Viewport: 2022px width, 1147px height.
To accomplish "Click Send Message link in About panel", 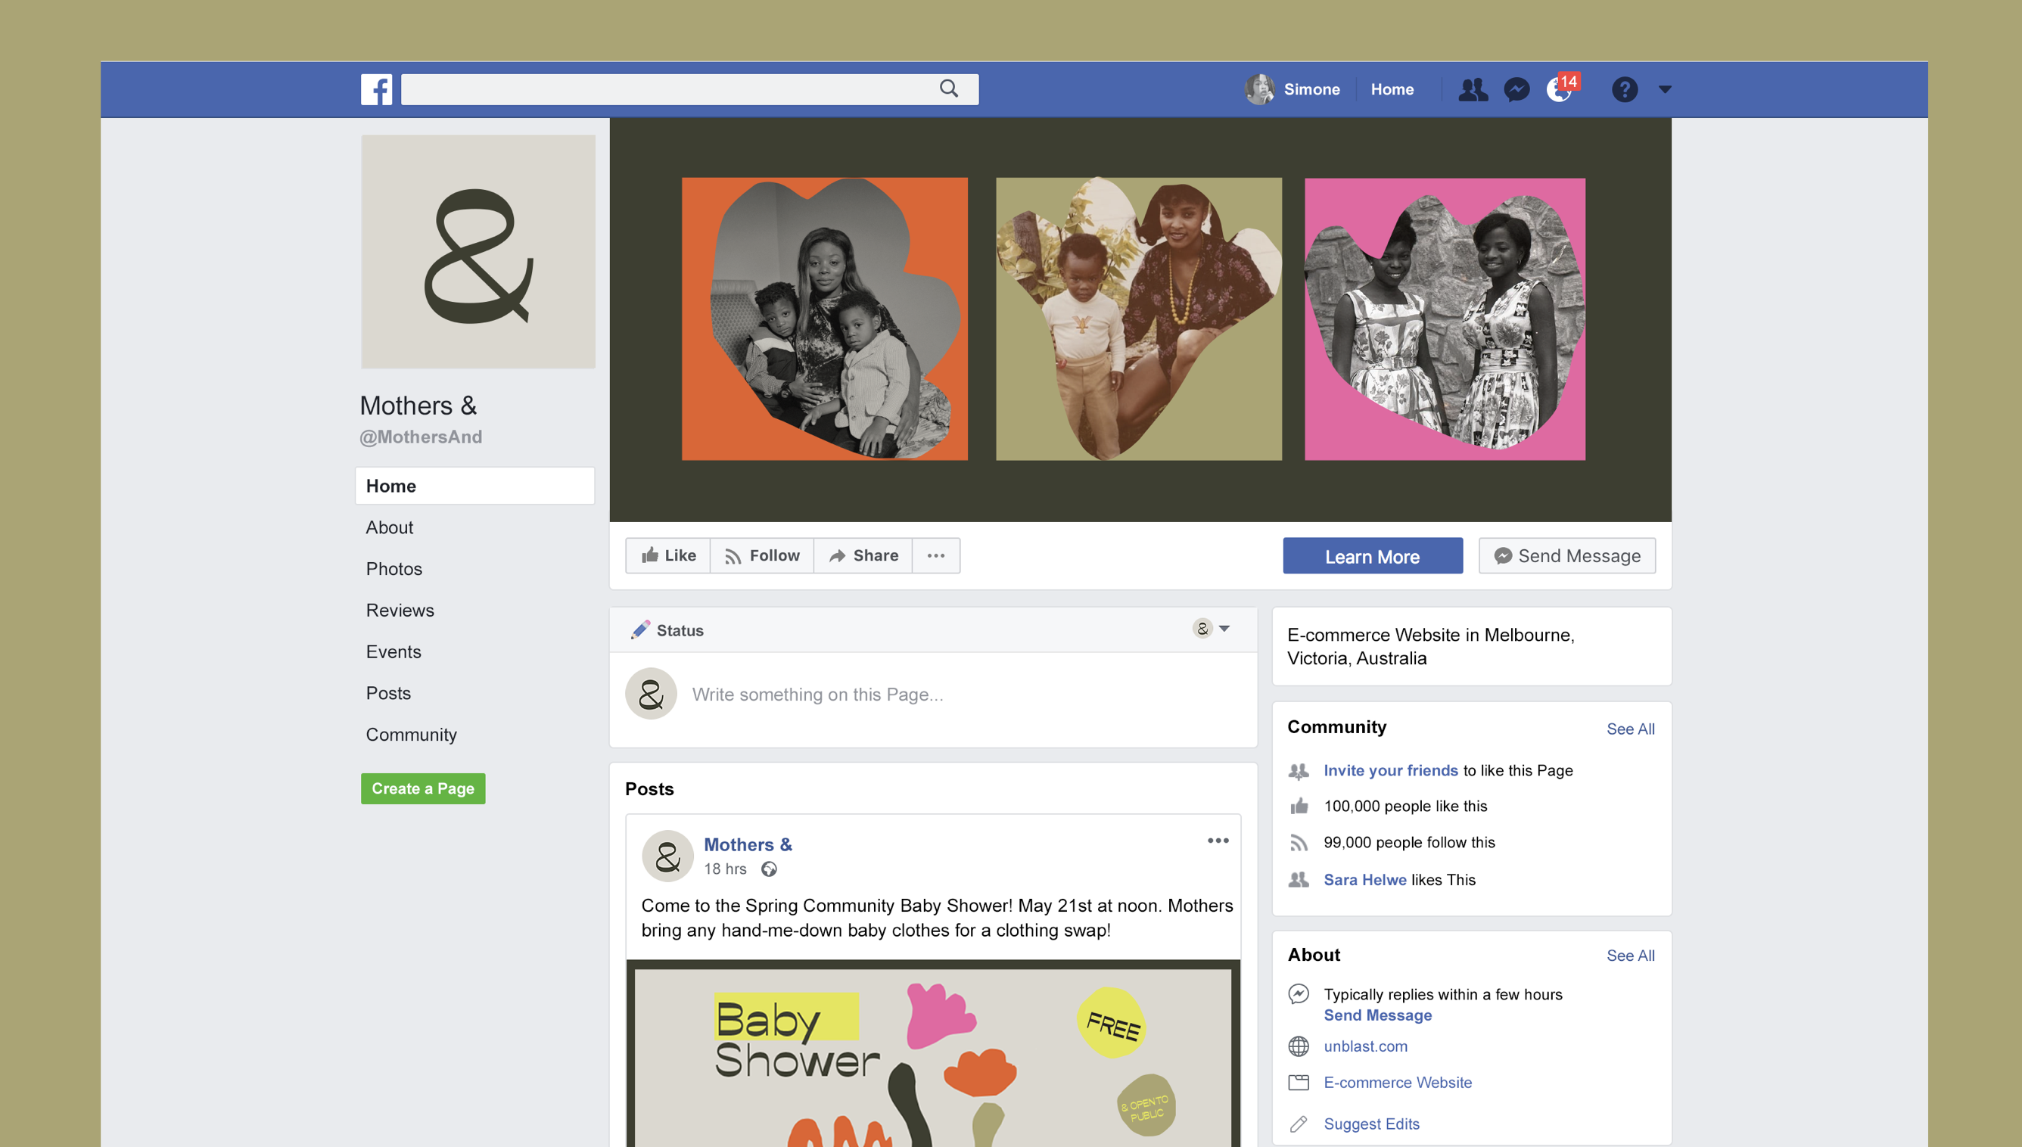I will click(x=1377, y=1015).
